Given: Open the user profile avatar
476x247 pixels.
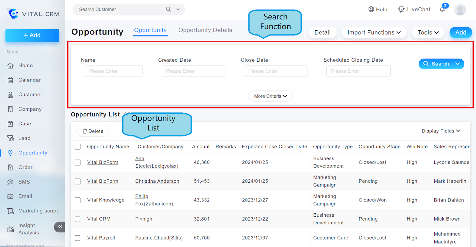Looking at the screenshot, I should click(x=460, y=10).
